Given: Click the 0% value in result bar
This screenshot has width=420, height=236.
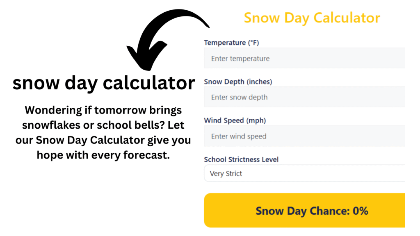Looking at the screenshot, I should coord(360,211).
